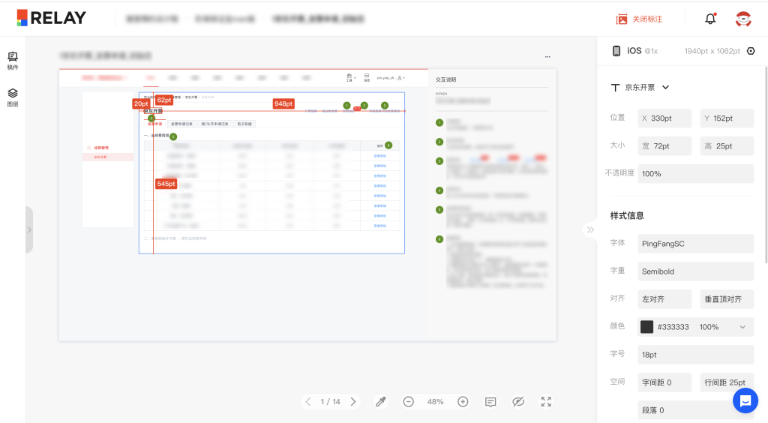768x423 pixels.
Task: Click the 垂直顶对齐 alignment value
Action: tap(727, 299)
